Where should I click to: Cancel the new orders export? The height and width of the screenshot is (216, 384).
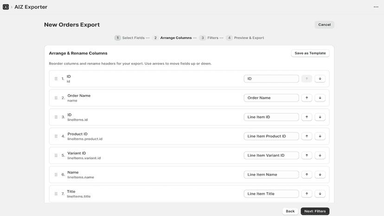point(324,25)
